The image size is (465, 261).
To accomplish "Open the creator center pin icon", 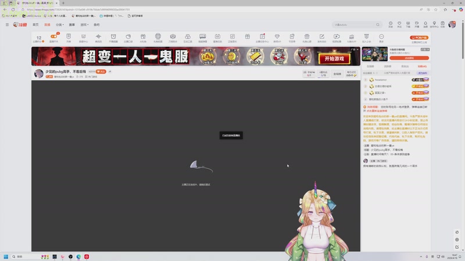I will [434, 24].
